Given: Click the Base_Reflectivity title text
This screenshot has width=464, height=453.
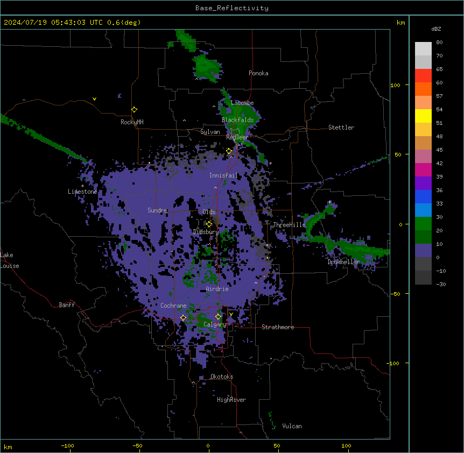Looking at the screenshot, I should tap(231, 8).
